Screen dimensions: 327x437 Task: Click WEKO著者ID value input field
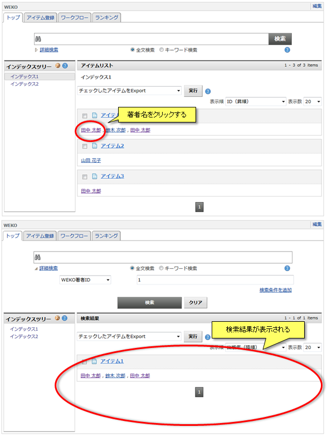215,280
